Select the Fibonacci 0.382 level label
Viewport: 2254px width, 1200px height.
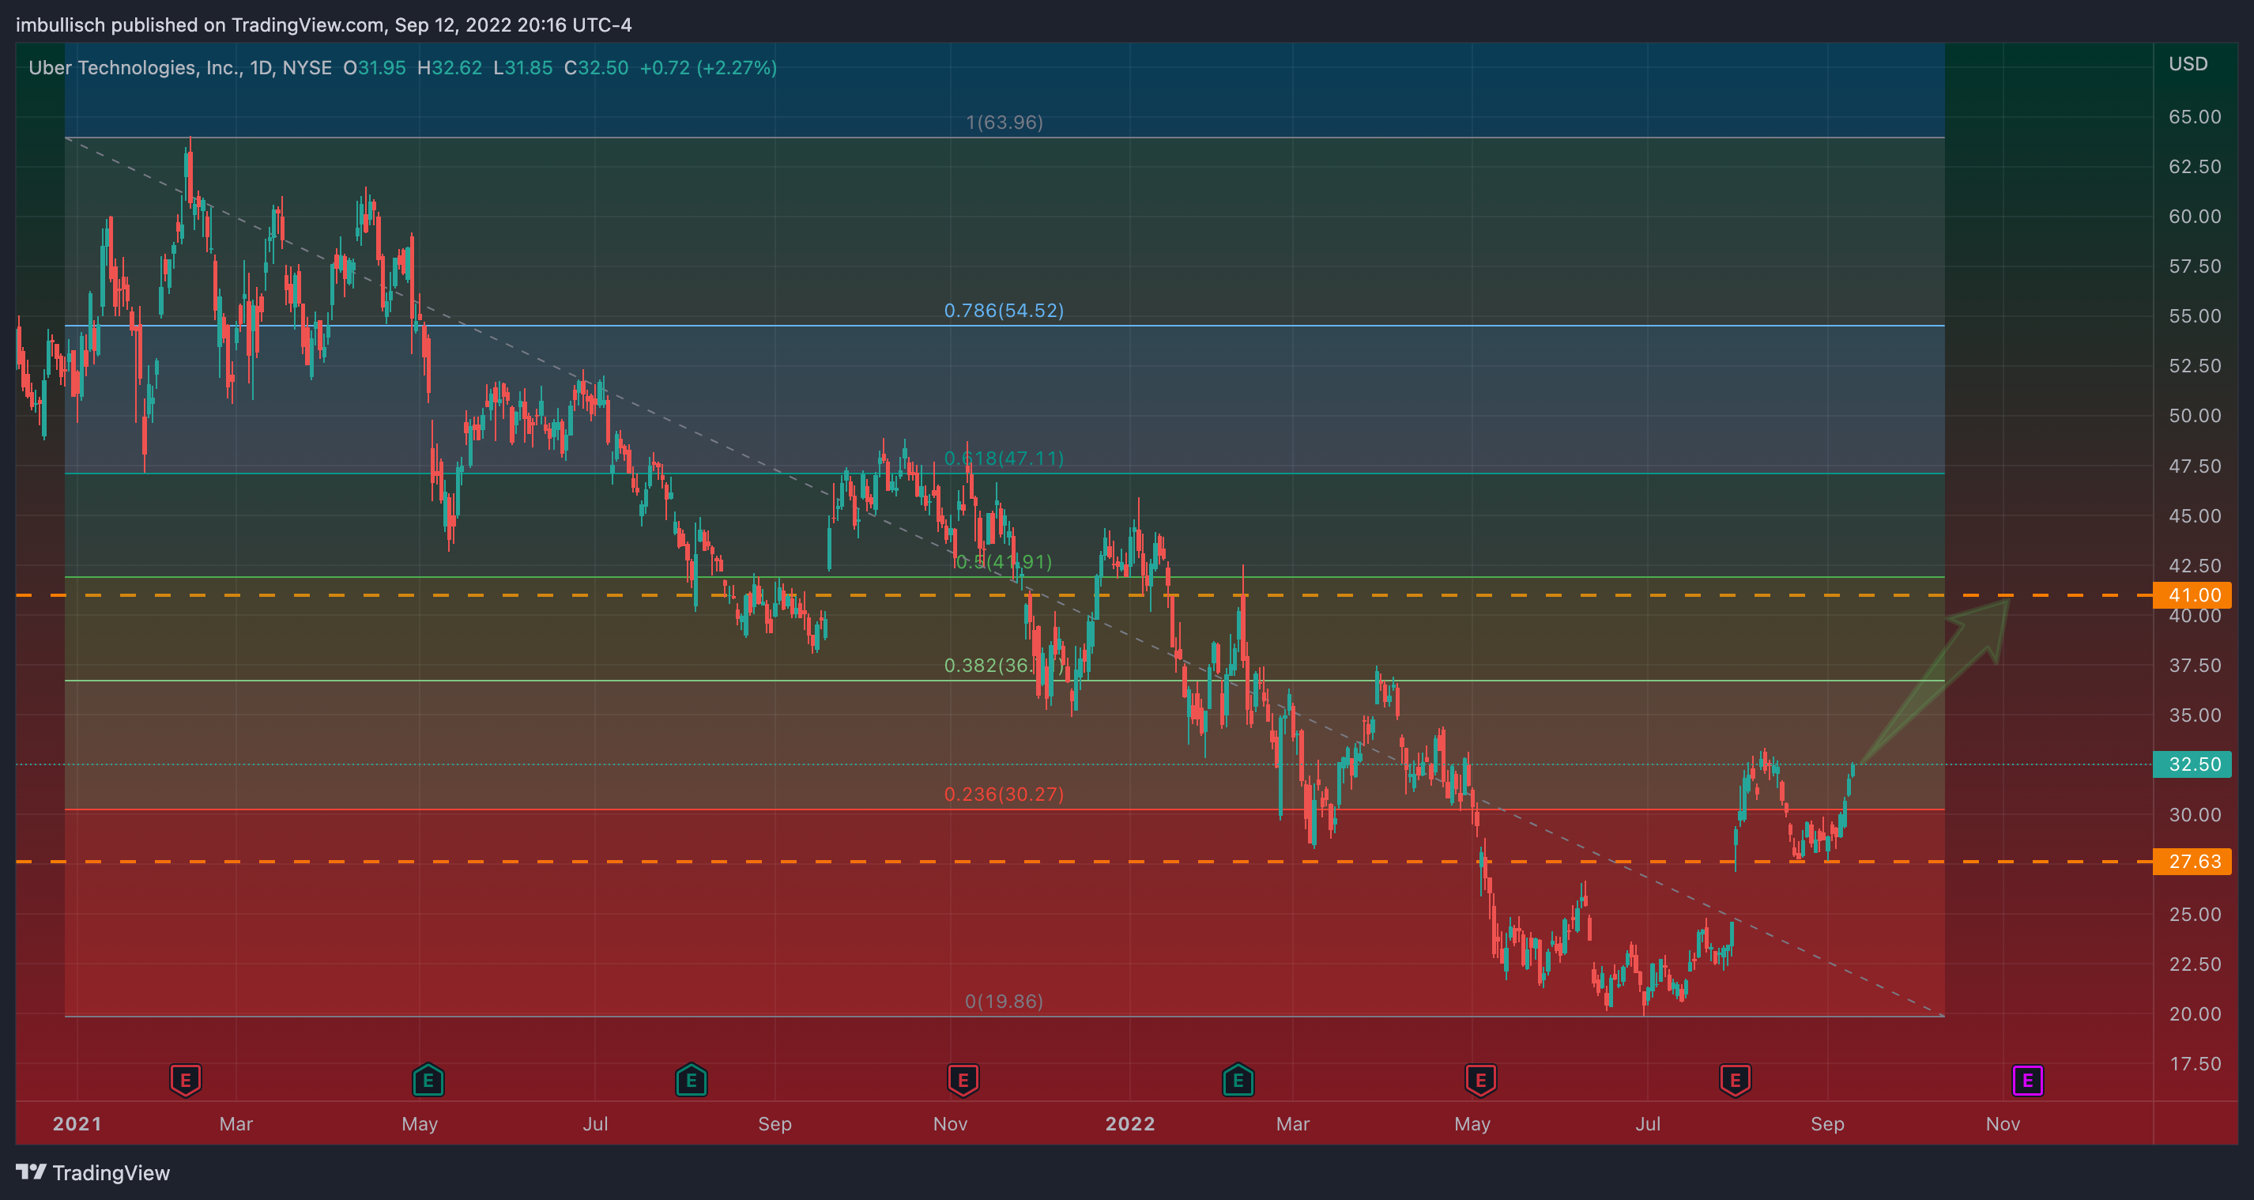tap(1004, 666)
